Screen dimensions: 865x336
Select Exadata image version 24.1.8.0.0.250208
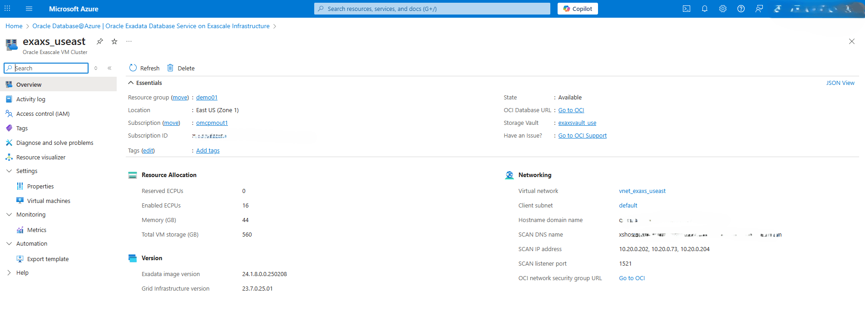pos(264,274)
